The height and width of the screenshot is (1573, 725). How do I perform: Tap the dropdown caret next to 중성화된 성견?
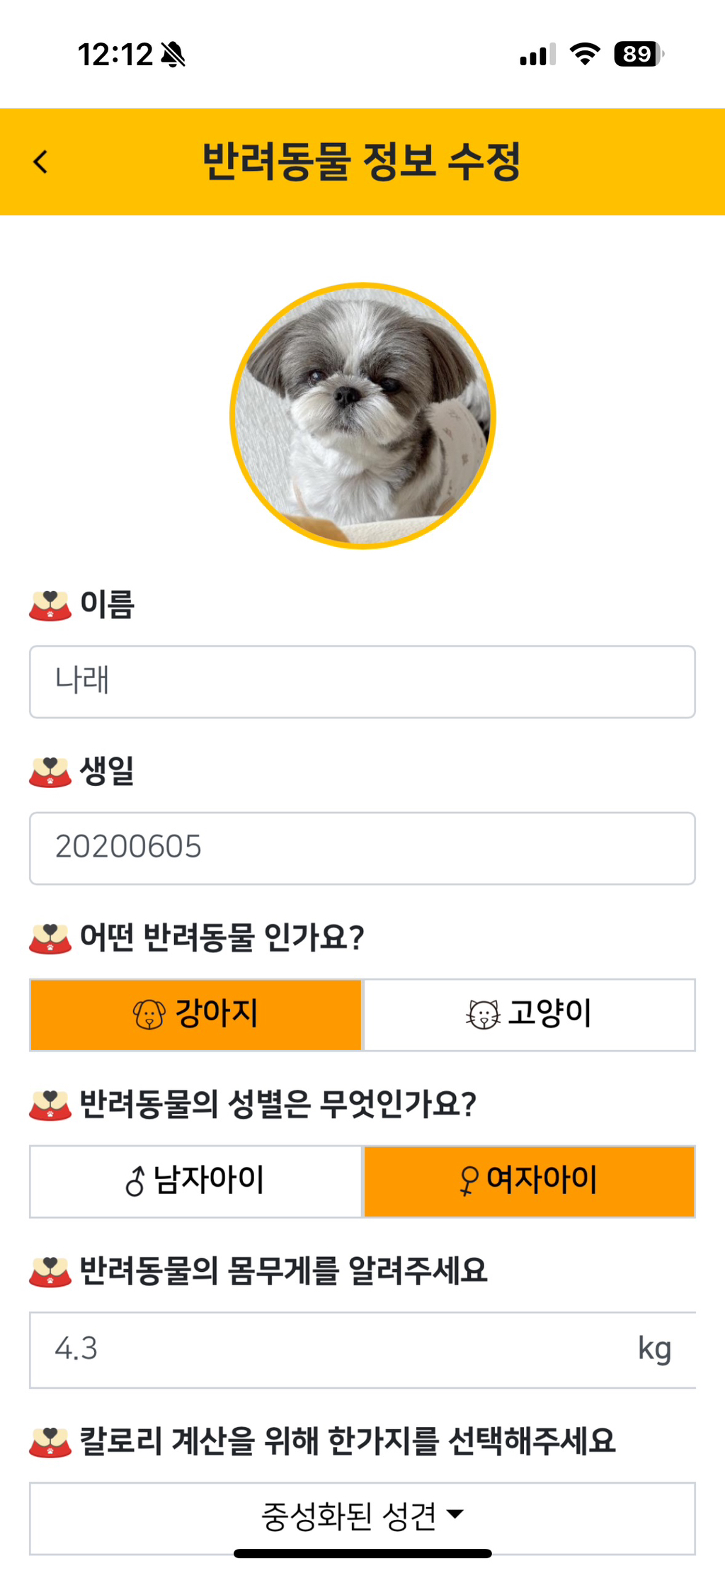point(456,1514)
